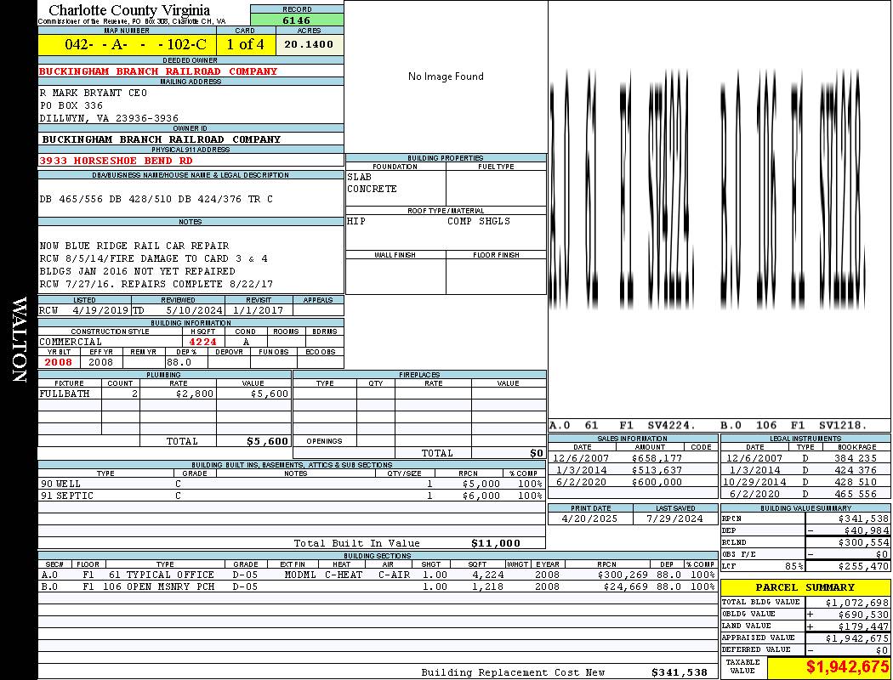
Task: Click the 6/2/2020 sale amount $600,000
Action: (x=657, y=482)
